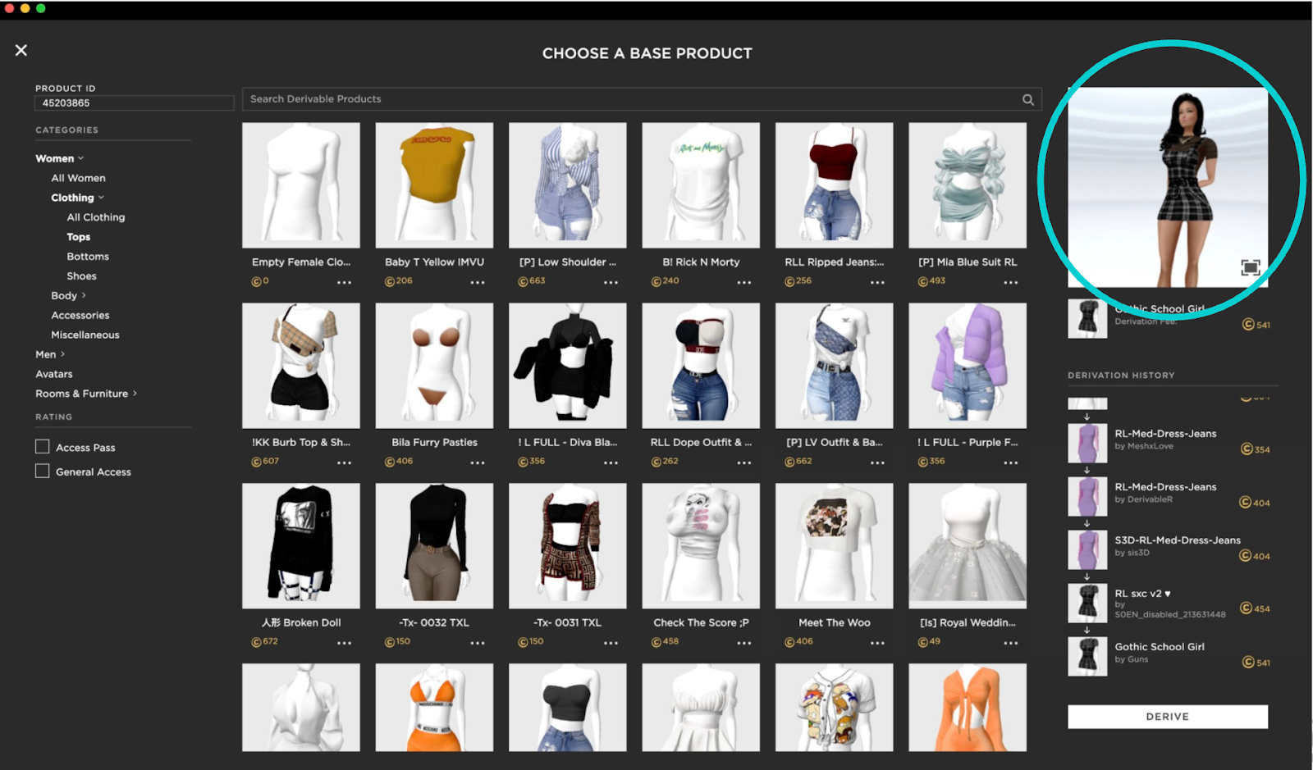Open more options for Empty Female Clothing
Viewport: 1313px width, 770px height.
[345, 281]
